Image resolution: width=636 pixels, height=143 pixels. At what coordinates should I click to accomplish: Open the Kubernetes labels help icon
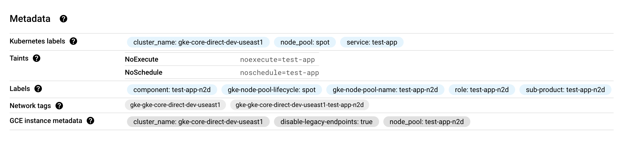coord(73,41)
